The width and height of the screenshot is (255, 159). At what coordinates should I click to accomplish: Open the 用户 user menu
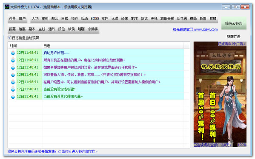pos(22,19)
